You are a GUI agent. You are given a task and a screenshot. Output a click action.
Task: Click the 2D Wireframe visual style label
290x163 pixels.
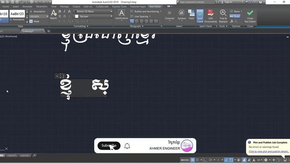pos(9,36)
